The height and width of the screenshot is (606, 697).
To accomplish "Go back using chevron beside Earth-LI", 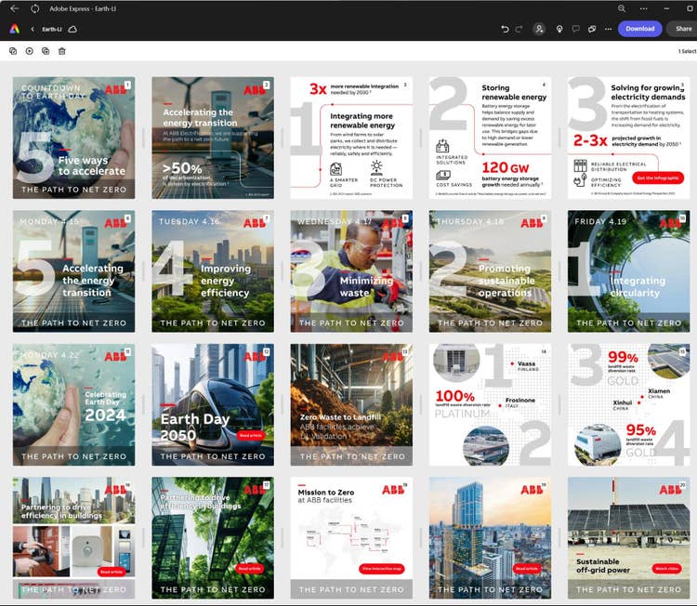I will tap(33, 29).
